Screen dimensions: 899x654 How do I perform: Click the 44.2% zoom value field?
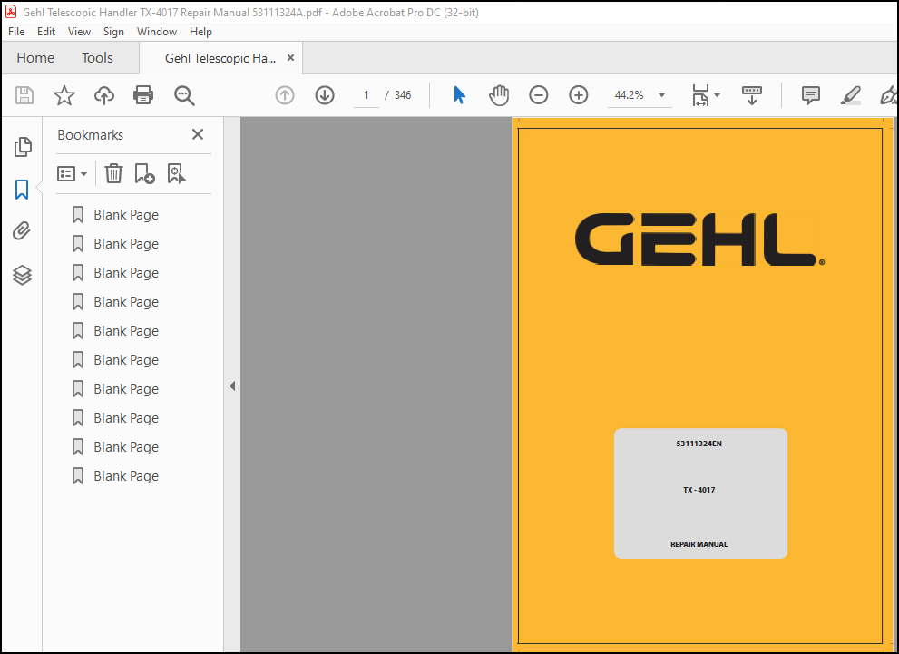(630, 95)
